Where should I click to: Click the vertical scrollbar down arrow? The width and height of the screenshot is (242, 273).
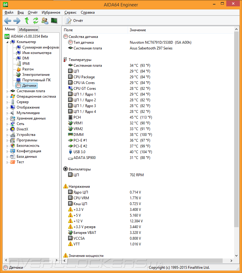pos(236,256)
